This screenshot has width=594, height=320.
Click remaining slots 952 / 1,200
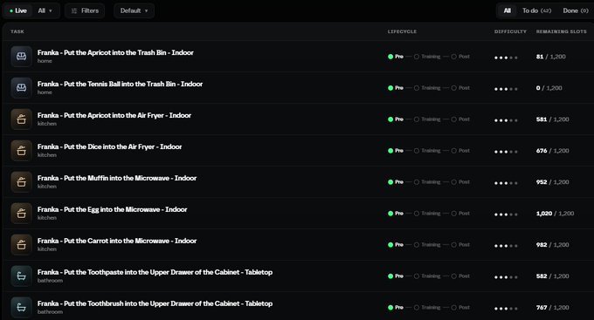552,182
